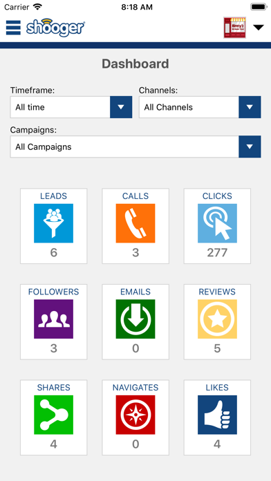Screen dimensions: 271x481
Task: Open the Followers people icon
Action: 53,319
